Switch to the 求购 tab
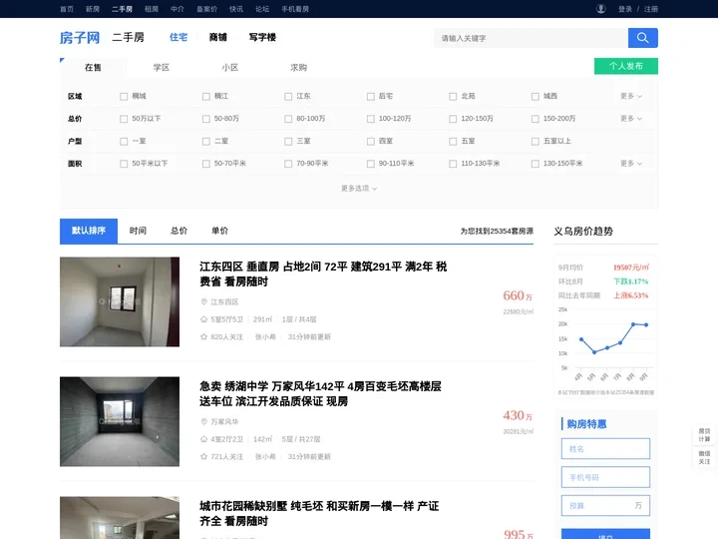 pyautogui.click(x=298, y=68)
